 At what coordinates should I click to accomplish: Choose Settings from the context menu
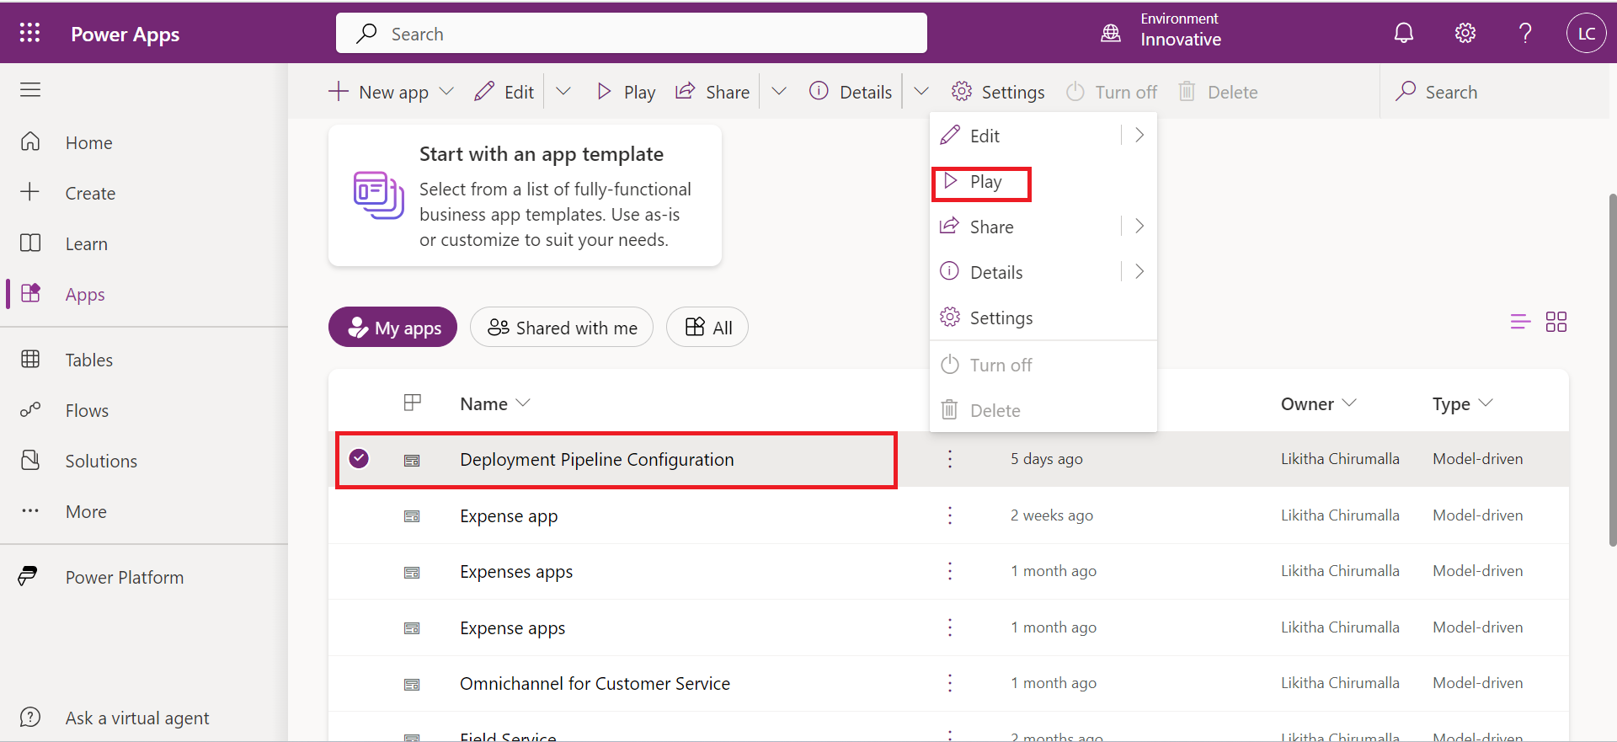click(x=1001, y=318)
